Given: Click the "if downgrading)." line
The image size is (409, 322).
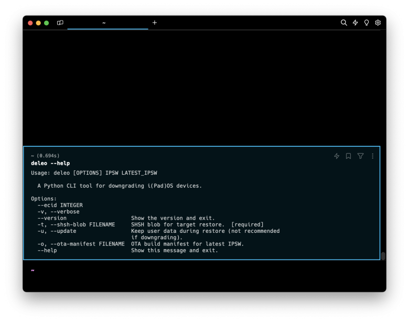Looking at the screenshot, I should point(156,238).
